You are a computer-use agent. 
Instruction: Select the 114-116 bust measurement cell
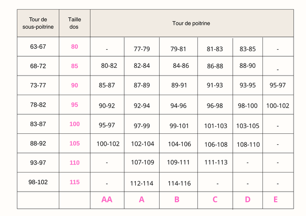[179, 184]
